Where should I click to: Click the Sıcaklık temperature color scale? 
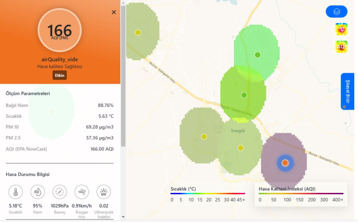pyautogui.click(x=208, y=194)
